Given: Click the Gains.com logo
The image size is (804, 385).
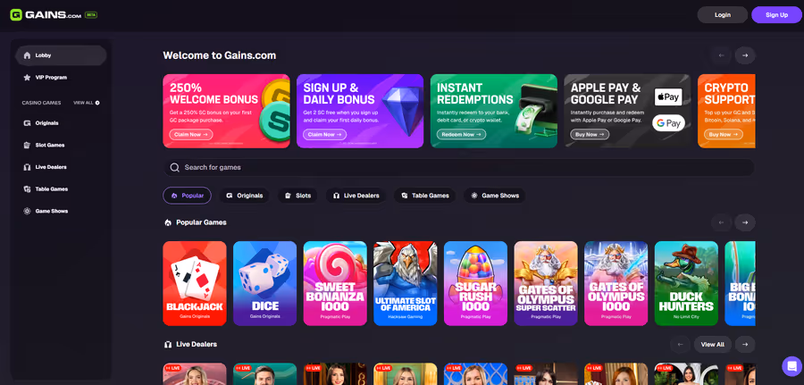Looking at the screenshot, I should pos(46,15).
